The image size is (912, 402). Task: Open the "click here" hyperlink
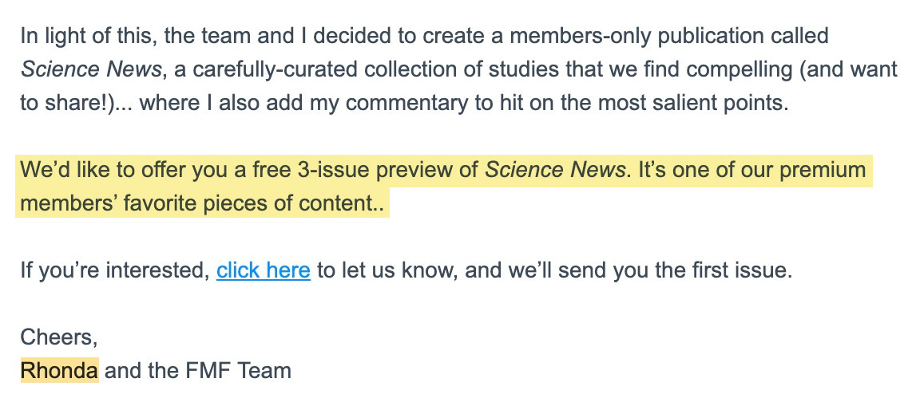click(x=263, y=270)
